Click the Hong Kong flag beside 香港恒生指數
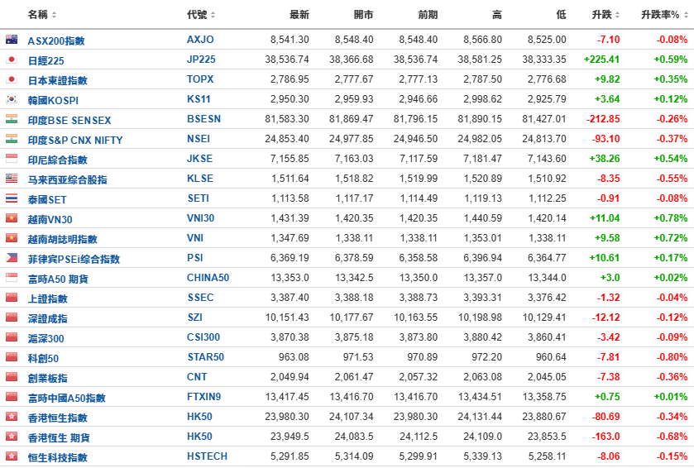The height and width of the screenshot is (468, 694). 12,417
